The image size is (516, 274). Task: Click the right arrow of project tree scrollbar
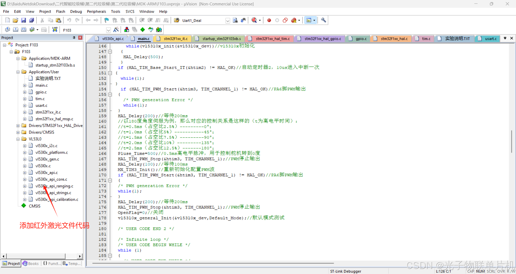point(80,256)
